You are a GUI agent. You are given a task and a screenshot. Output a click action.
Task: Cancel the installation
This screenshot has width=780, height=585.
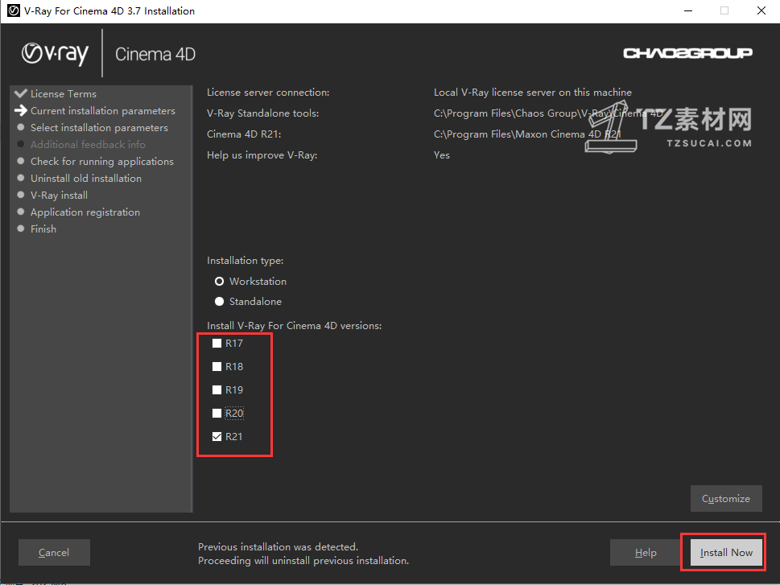[54, 553]
